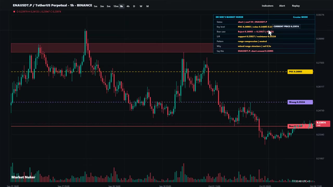Click the Pattern range compression text
Screen dimensions: 333x187
(252, 41)
